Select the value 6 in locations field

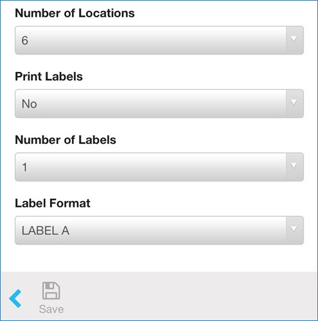click(x=25, y=40)
